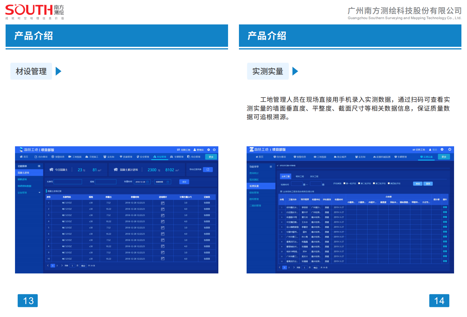
Task: Open 工地视频 in left screenshot nav
Action: pyautogui.click(x=75, y=157)
